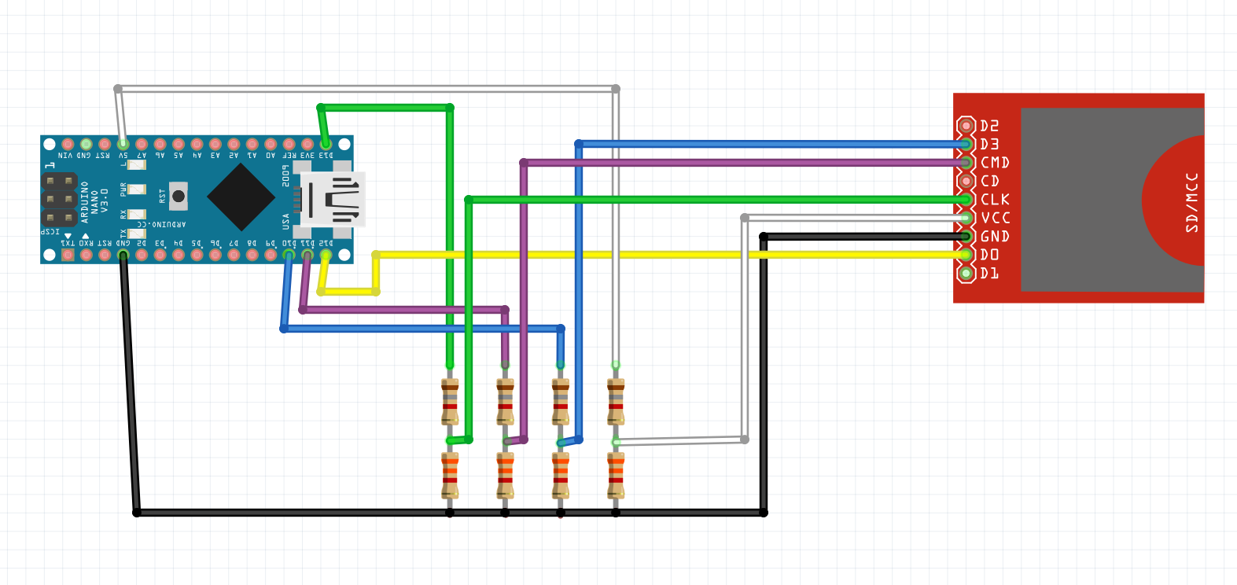The height and width of the screenshot is (585, 1237).
Task: Click the A1 pin on the Arduino
Action: pos(252,144)
